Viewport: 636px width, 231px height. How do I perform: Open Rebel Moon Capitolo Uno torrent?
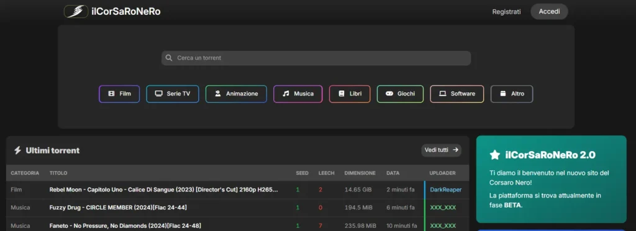[x=164, y=190]
